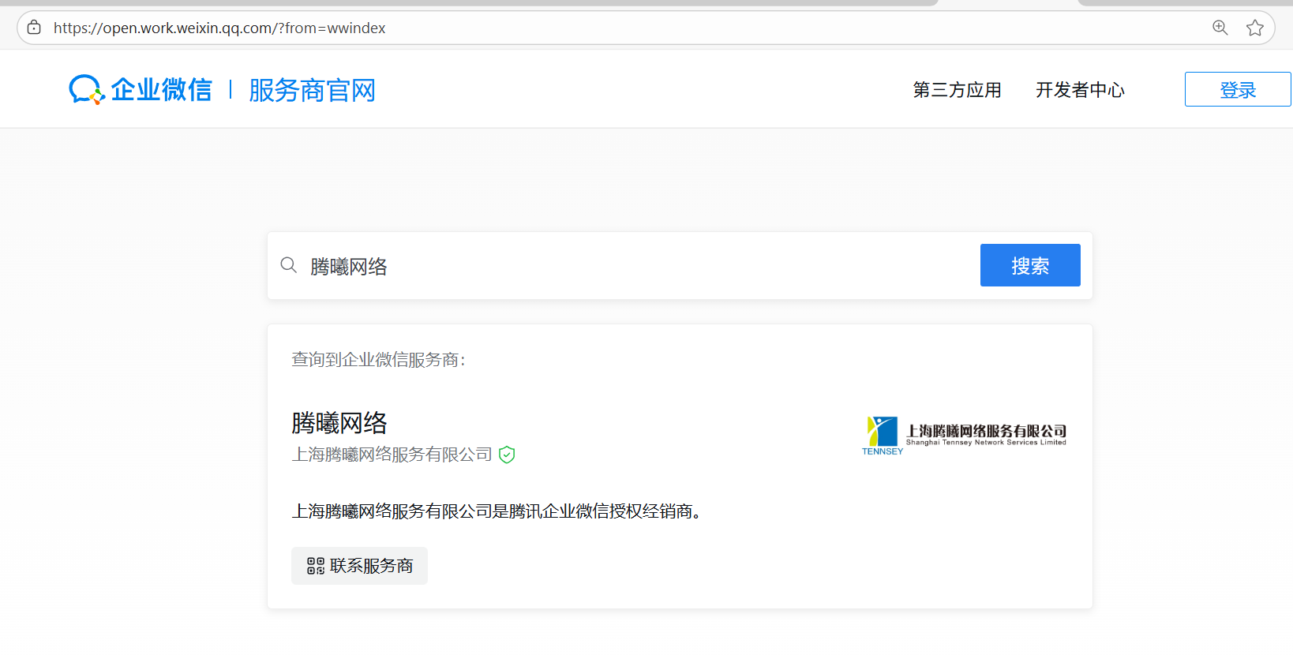This screenshot has height=655, width=1293.
Task: Click the description about 腾讯企业微信授权经销商
Action: 497,511
